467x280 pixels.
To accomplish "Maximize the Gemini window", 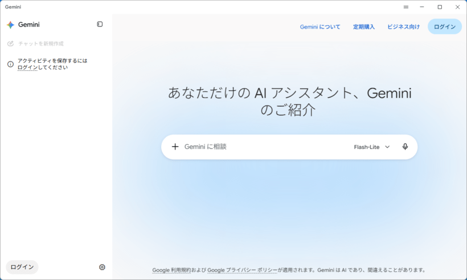I will 440,7.
